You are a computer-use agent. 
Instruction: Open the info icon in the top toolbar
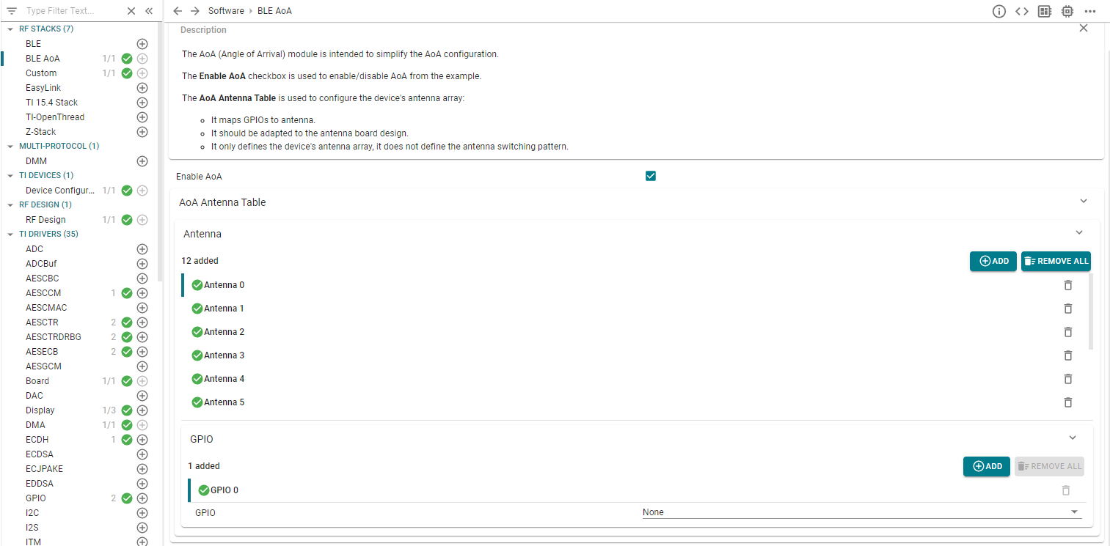pos(998,11)
